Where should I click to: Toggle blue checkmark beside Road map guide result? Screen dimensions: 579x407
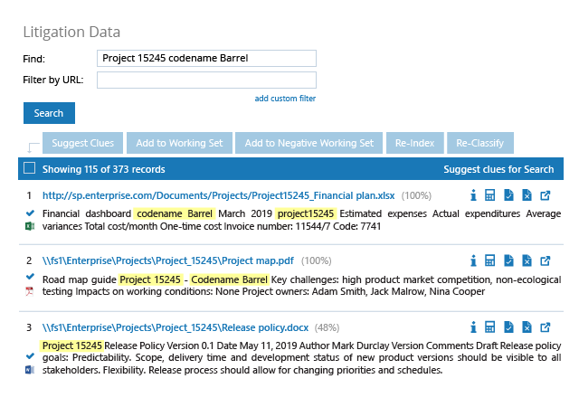coord(30,276)
